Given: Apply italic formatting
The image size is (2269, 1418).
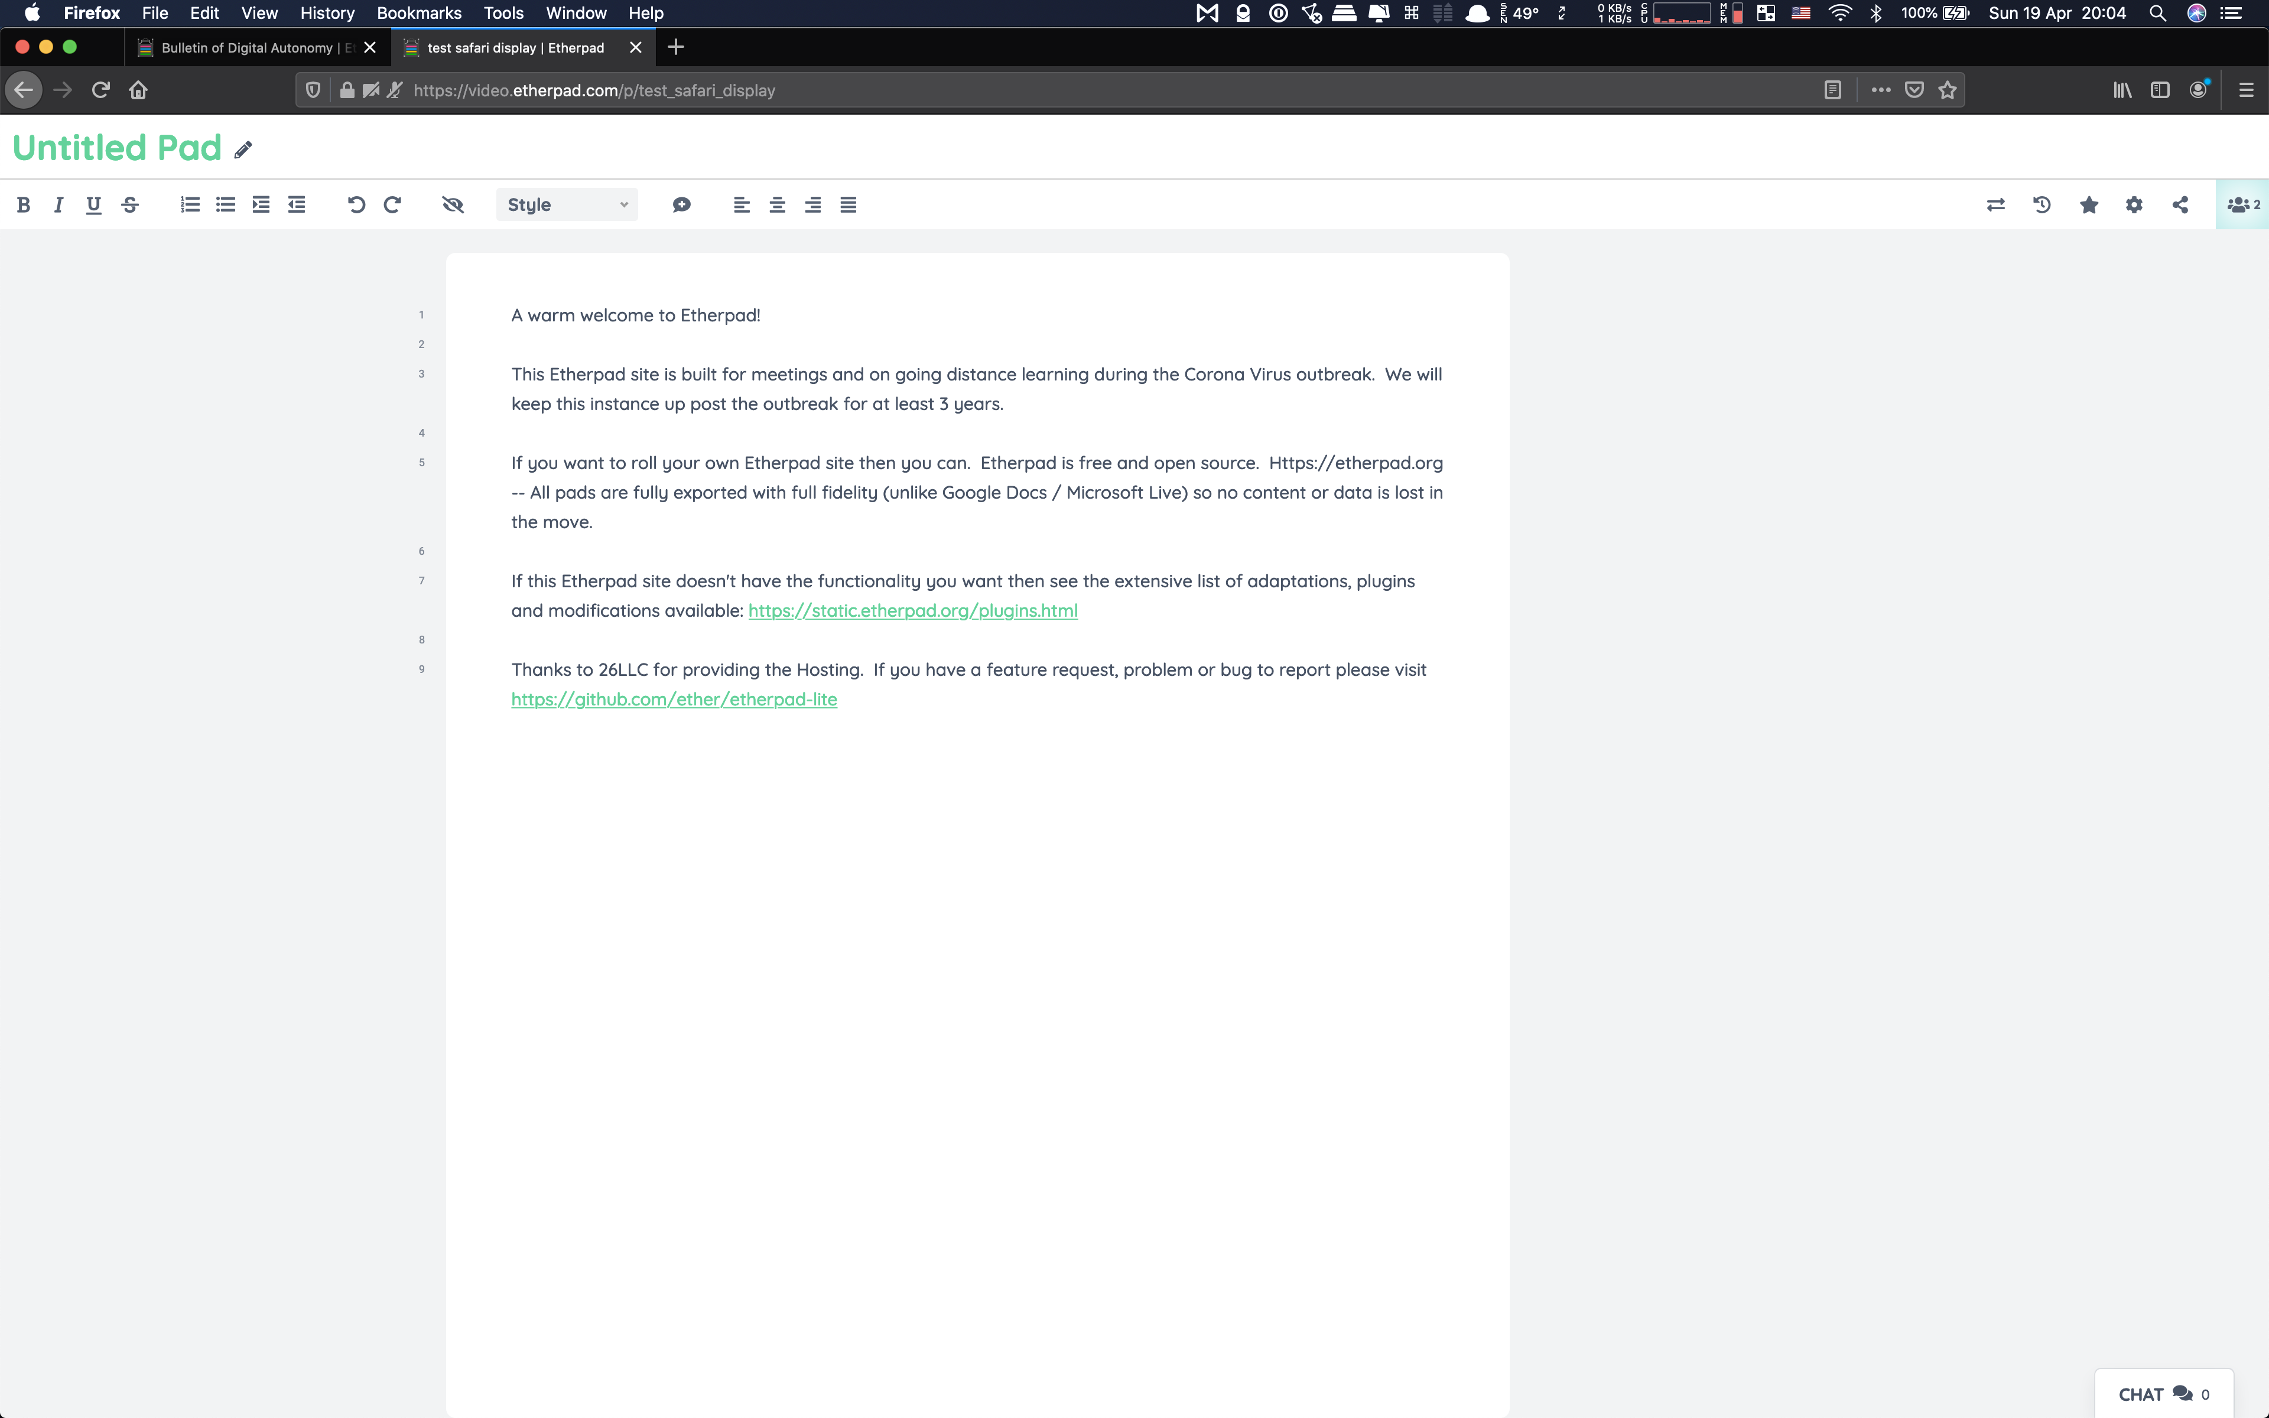Looking at the screenshot, I should click(57, 204).
